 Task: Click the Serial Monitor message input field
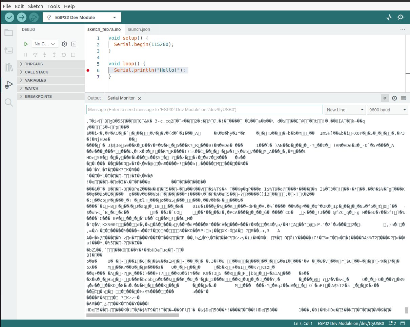(x=205, y=110)
